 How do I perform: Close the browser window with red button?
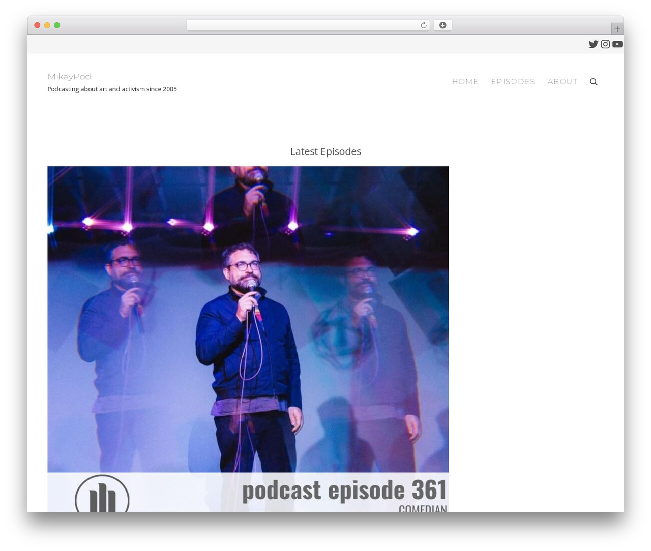point(37,25)
